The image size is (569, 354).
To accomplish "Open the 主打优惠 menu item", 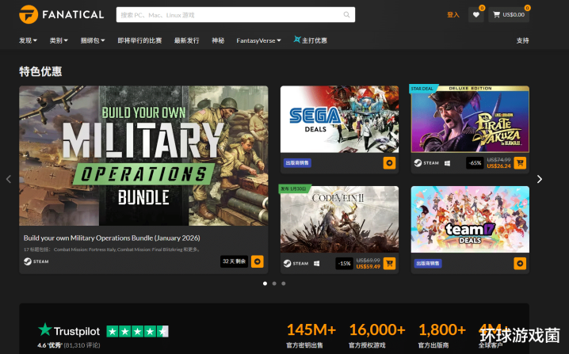I will click(310, 40).
